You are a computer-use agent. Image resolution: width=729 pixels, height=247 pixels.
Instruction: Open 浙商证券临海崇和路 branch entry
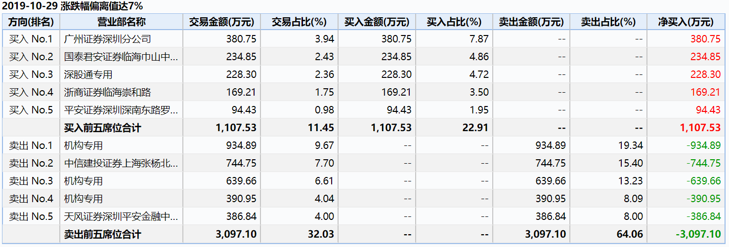pyautogui.click(x=108, y=92)
